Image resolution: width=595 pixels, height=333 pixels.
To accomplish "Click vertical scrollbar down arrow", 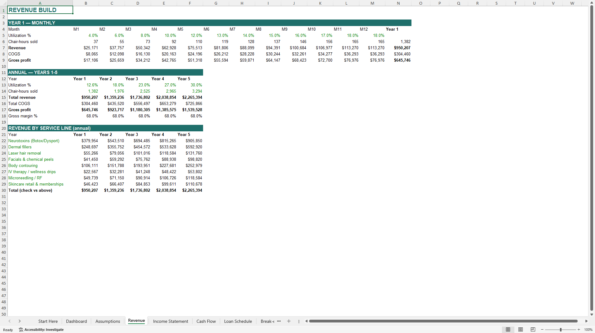I will click(592, 314).
